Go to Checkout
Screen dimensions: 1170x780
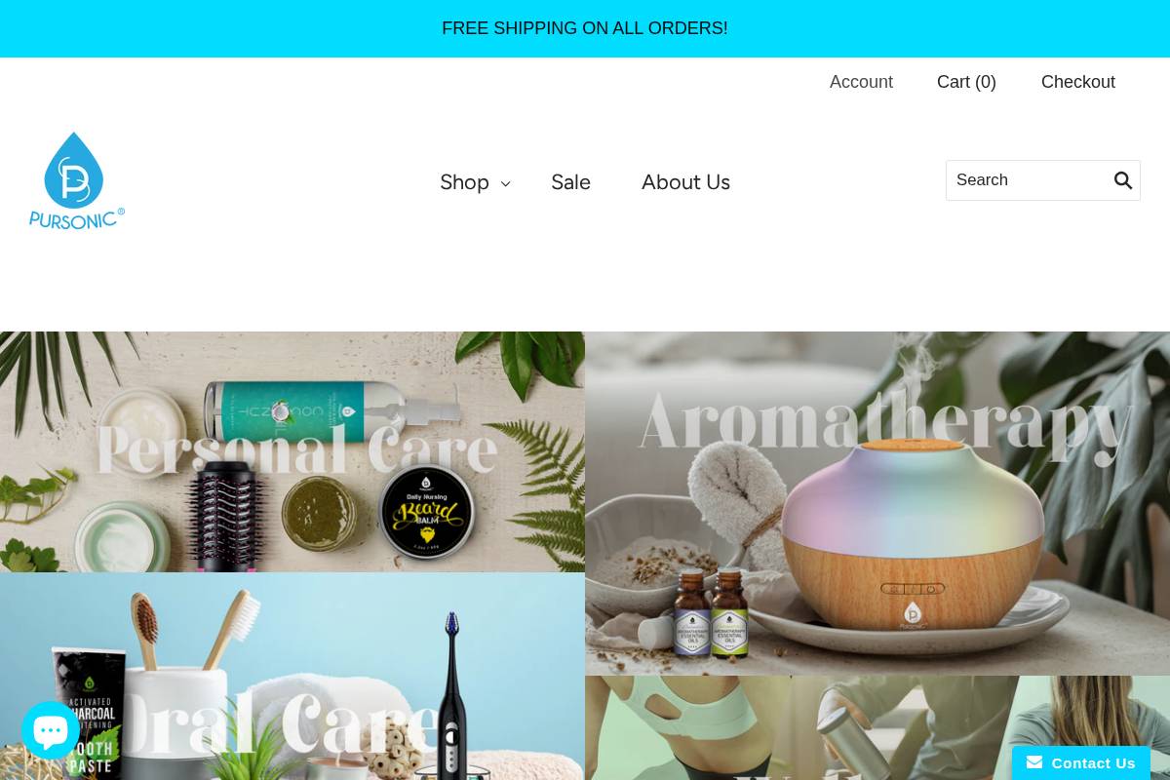coord(1077,82)
